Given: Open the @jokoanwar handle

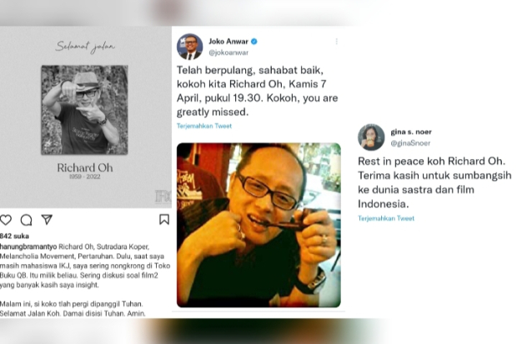Looking at the screenshot, I should (x=228, y=52).
